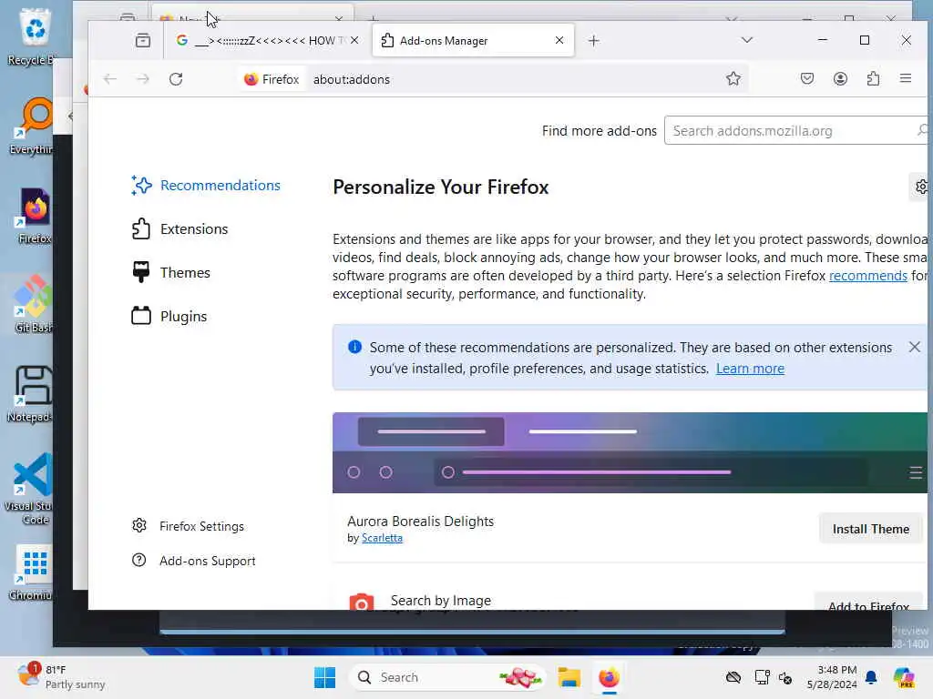Click the Firefox identity badge in the address bar
933x699 pixels.
[x=272, y=79]
